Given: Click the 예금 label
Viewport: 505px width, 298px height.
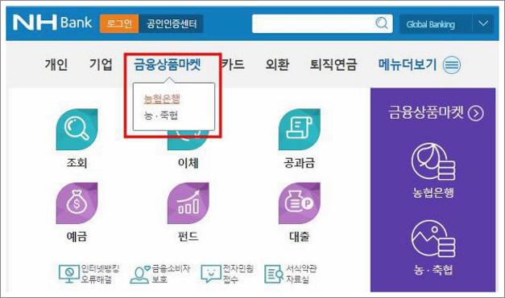Looking at the screenshot, I should pos(77,237).
